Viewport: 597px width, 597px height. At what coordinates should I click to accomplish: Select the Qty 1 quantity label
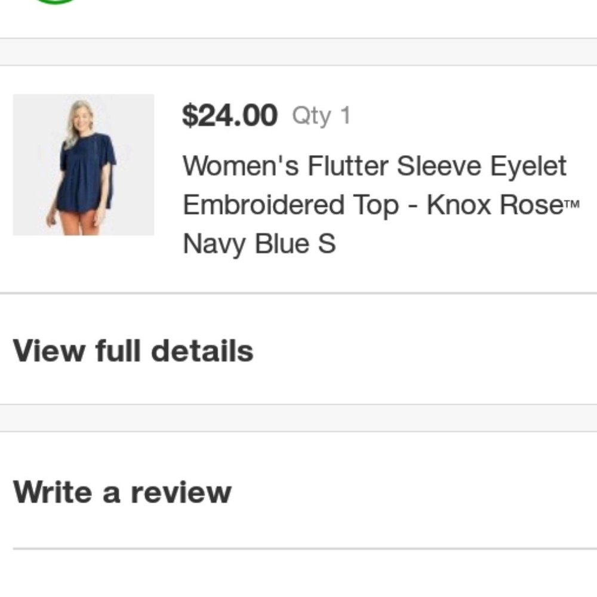(322, 117)
